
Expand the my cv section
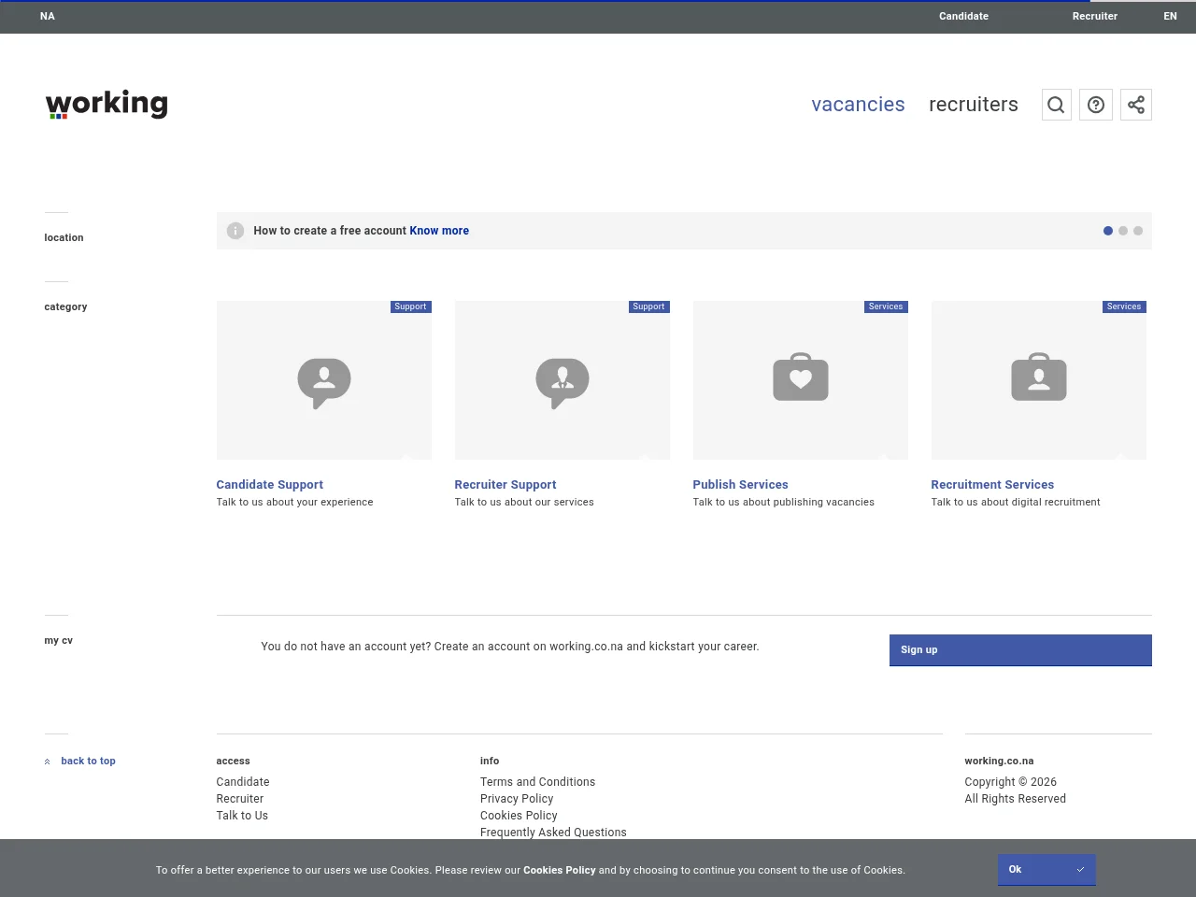pos(58,640)
